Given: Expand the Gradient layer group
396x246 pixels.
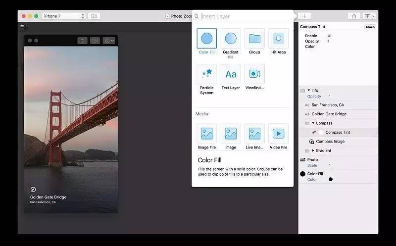Looking at the screenshot, I should 313,150.
